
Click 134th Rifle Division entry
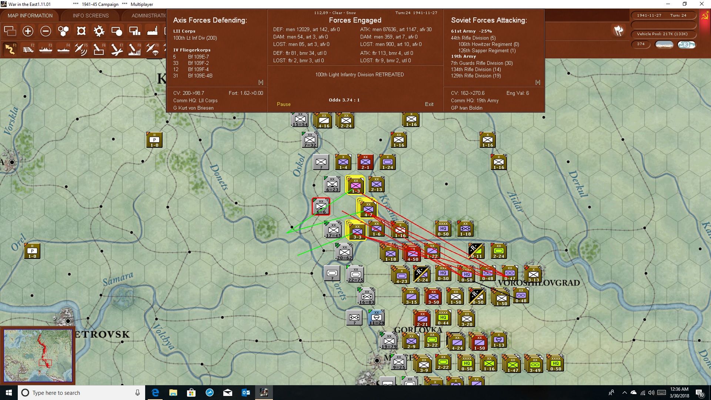476,70
